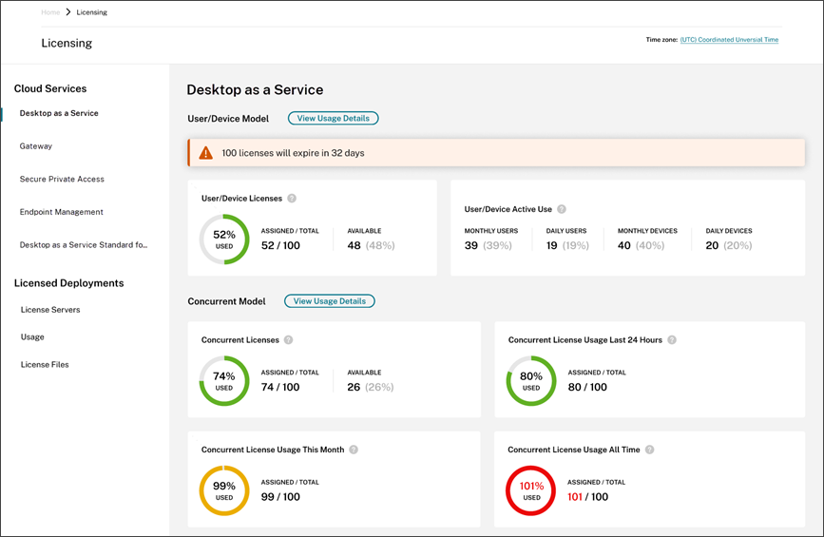Click the breadcrumb chevron separator
The height and width of the screenshot is (537, 824).
68,12
